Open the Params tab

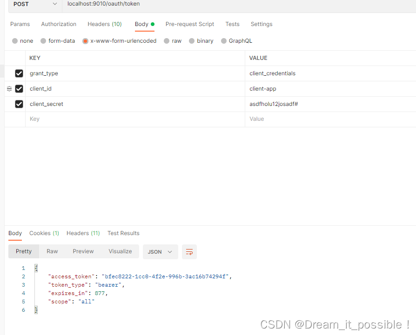[x=20, y=24]
